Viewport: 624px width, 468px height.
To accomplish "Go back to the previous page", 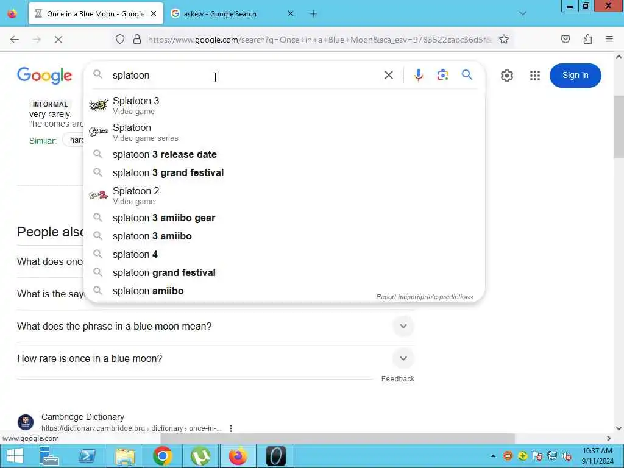I will click(15, 40).
